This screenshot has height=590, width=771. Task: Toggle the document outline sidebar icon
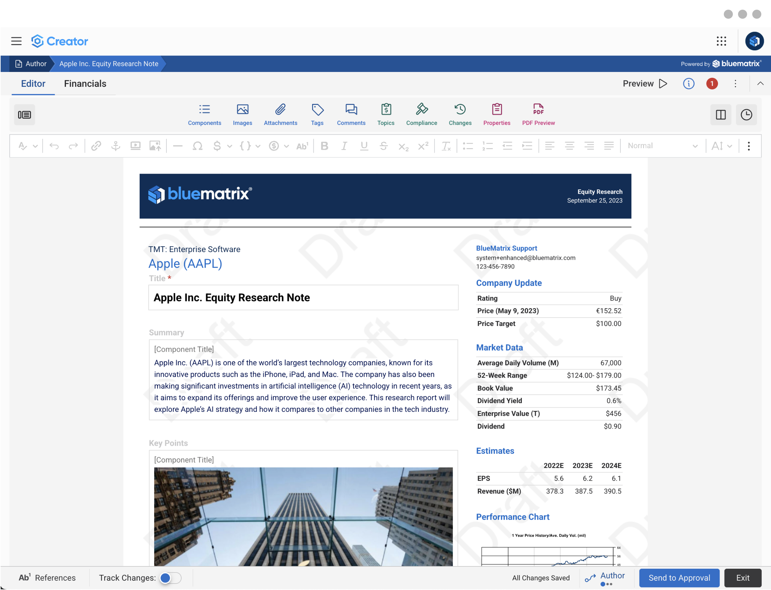[24, 115]
